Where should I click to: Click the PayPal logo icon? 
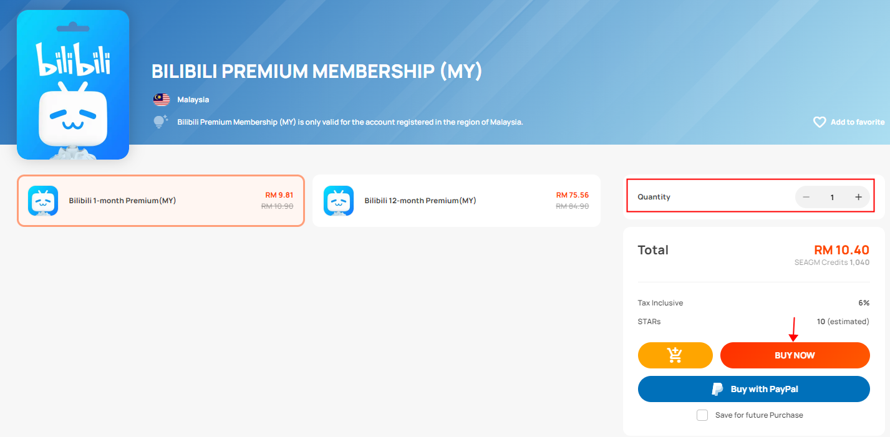click(x=717, y=389)
